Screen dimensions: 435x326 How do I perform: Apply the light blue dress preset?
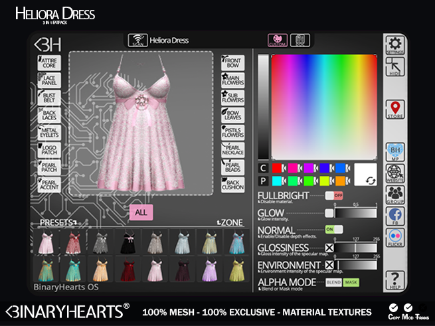[x=182, y=243]
